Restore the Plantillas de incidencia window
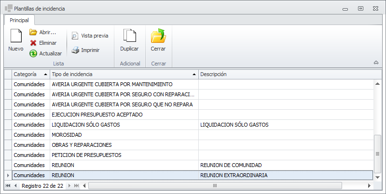This screenshot has width=386, height=194. click(360, 9)
